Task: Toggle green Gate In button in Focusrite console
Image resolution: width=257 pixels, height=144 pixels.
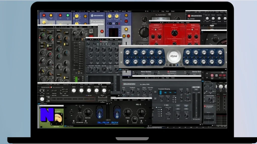Action: click(x=68, y=15)
